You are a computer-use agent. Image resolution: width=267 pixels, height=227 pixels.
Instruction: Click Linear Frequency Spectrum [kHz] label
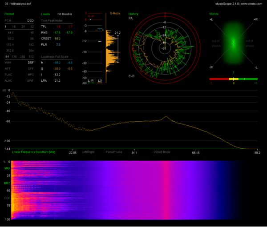coord(33,152)
